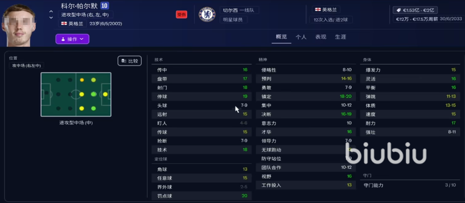The width and height of the screenshot is (465, 203).
Task: Open the purple 操作 actions dropdown
Action: 72,39
